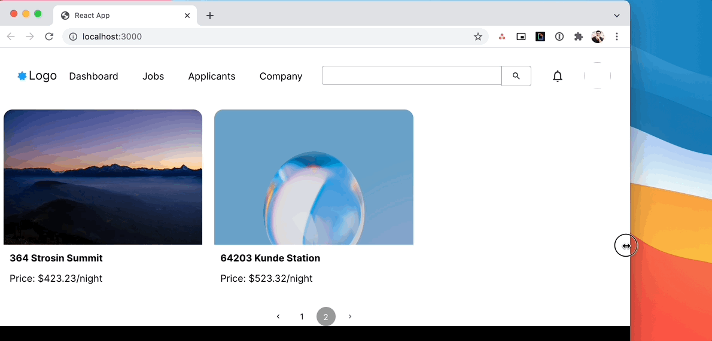This screenshot has height=341, width=712.
Task: Click the browser back arrow
Action: pyautogui.click(x=11, y=36)
